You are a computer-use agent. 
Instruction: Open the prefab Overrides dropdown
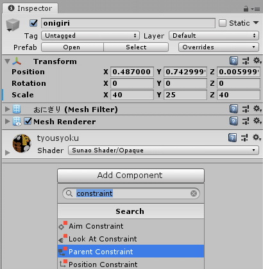[x=219, y=47]
